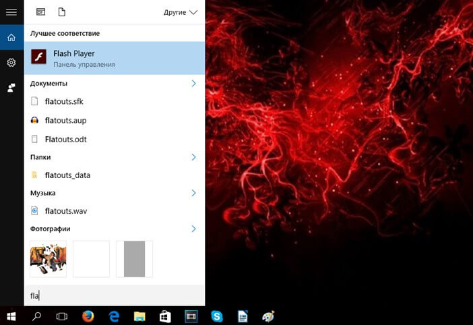Expand the Папки results section
The width and height of the screenshot is (473, 325).
pyautogui.click(x=193, y=157)
